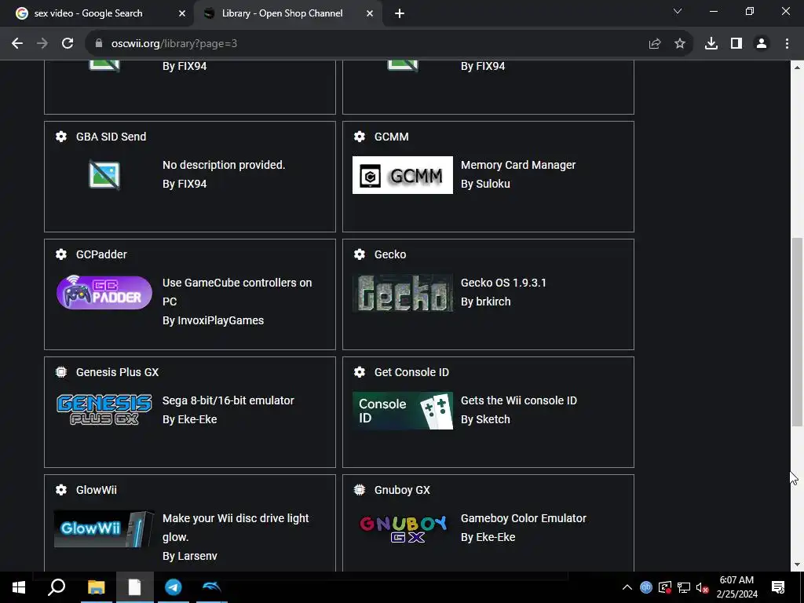
Task: Open Windows taskbar search
Action: [x=57, y=587]
